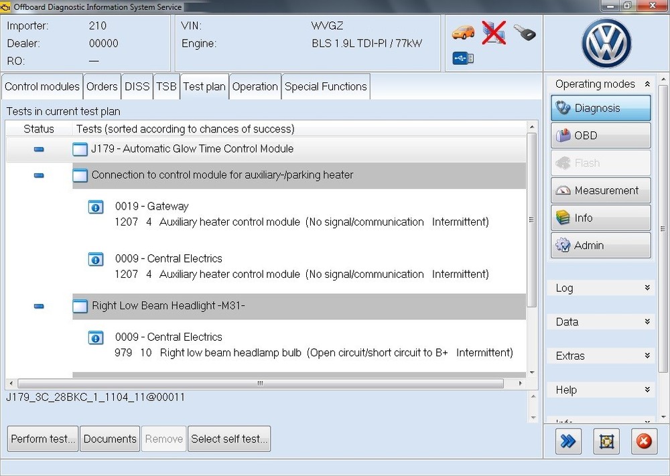This screenshot has width=670, height=476.
Task: Click the Perform test button
Action: pyautogui.click(x=43, y=439)
